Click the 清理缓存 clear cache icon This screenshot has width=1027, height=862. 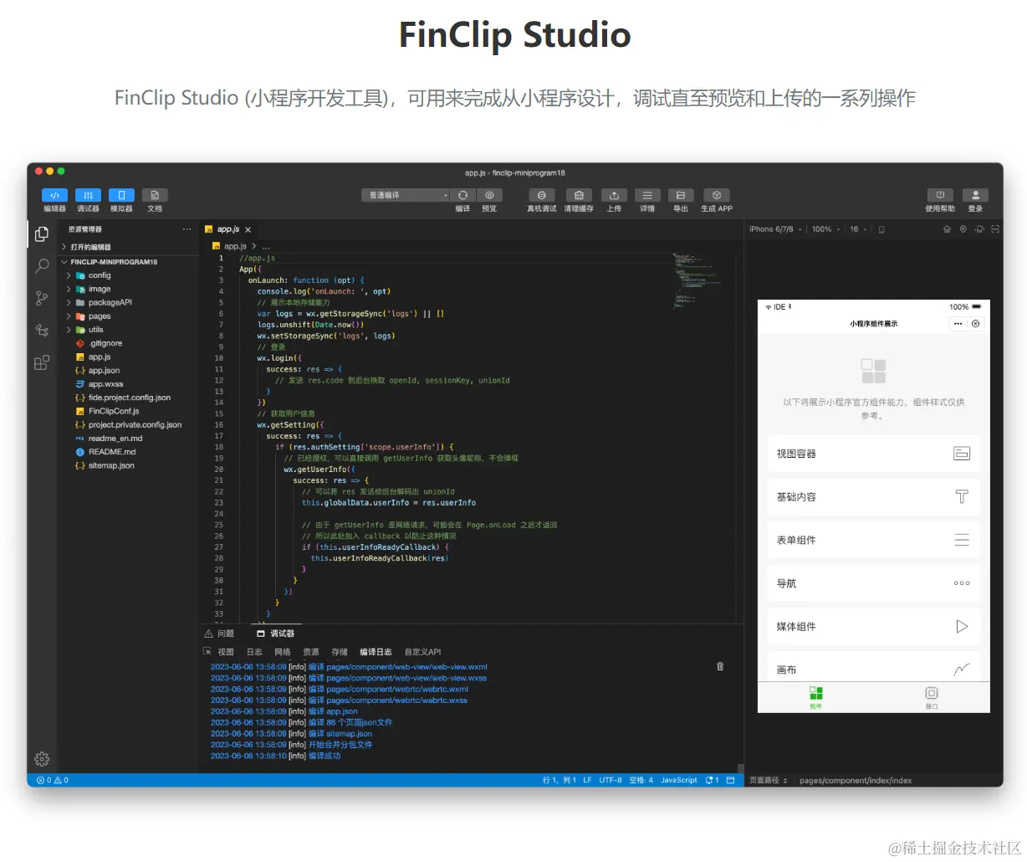[579, 195]
